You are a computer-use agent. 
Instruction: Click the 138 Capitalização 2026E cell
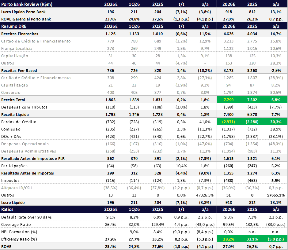click(229, 56)
